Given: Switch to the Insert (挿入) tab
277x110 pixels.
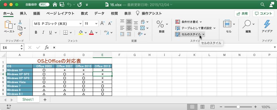Looking at the screenshot, I should pyautogui.click(x=23, y=13).
